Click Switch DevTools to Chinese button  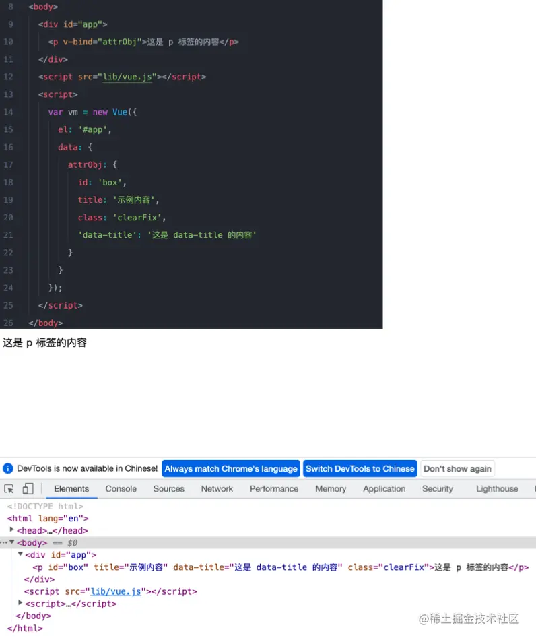360,468
